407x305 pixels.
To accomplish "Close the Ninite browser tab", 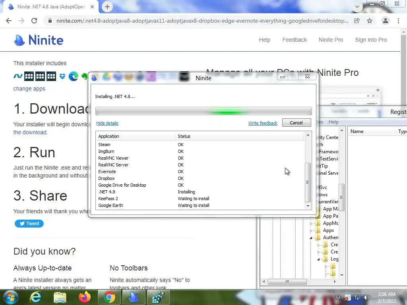I will (92, 7).
